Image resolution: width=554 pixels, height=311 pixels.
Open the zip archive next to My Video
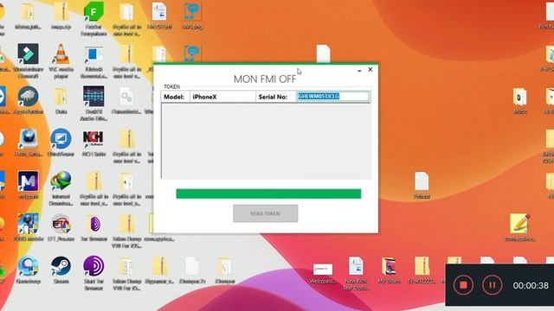click(422, 270)
